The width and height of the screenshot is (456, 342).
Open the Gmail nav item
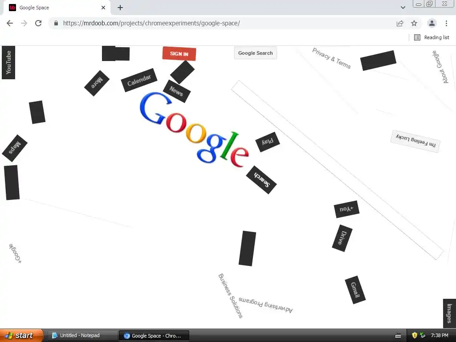[x=355, y=290]
